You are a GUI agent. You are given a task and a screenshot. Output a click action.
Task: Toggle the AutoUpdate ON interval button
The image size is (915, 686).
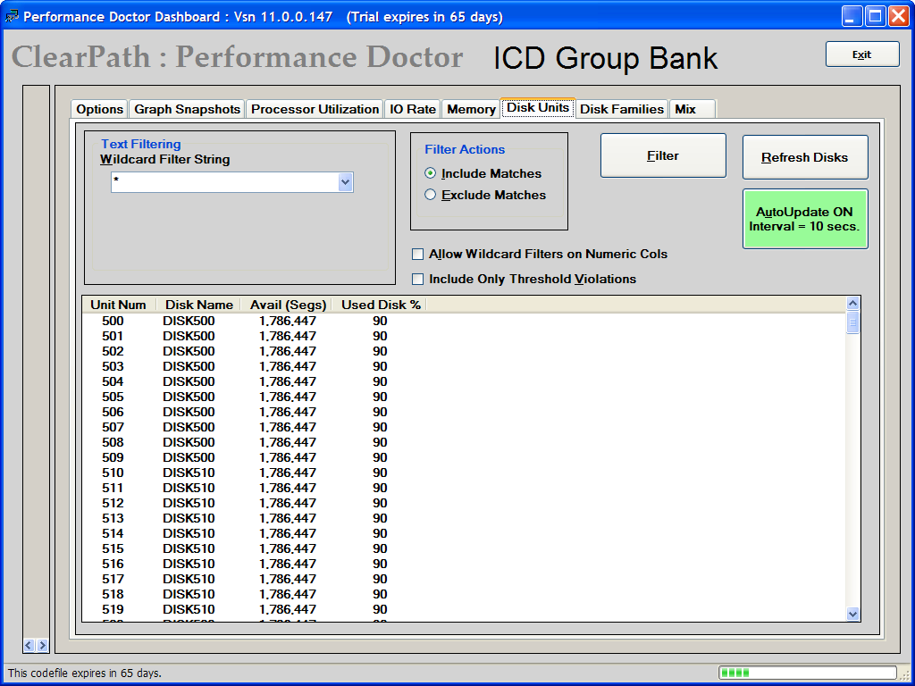(805, 219)
